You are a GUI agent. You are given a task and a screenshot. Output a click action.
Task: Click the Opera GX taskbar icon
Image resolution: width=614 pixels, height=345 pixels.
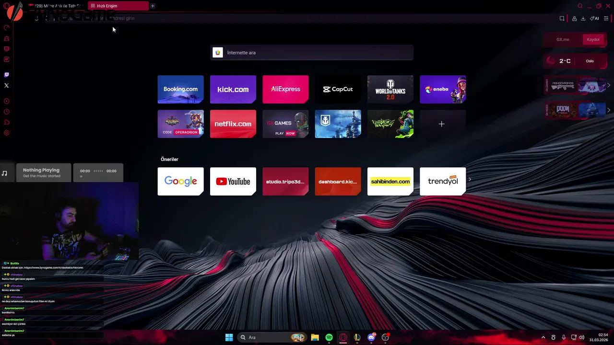coord(343,337)
